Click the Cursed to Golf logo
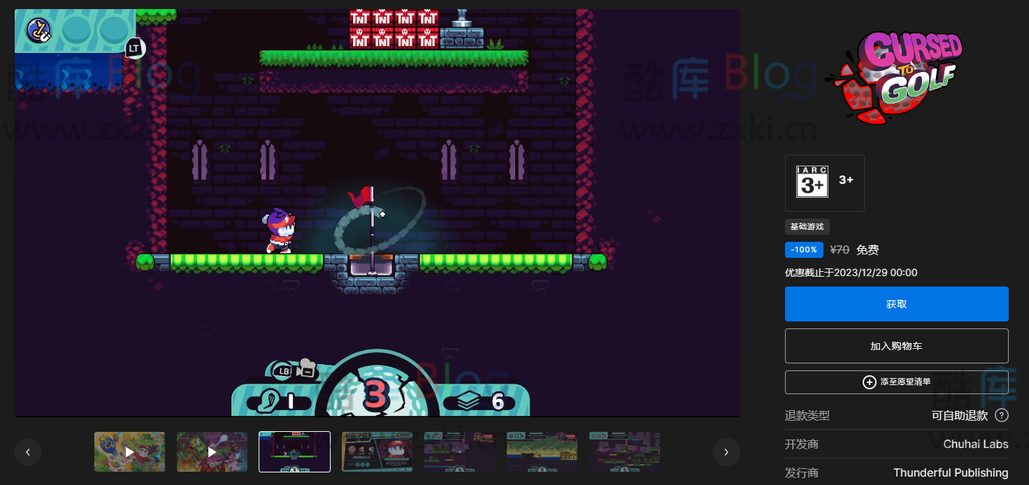Image resolution: width=1029 pixels, height=485 pixels. point(896,77)
